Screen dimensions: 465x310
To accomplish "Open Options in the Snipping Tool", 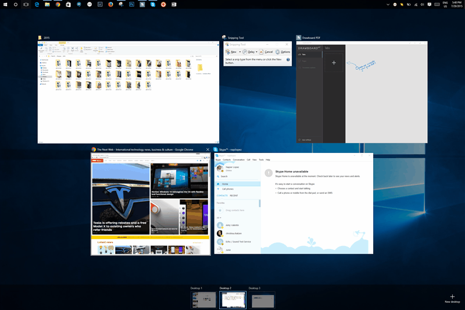I will [283, 52].
